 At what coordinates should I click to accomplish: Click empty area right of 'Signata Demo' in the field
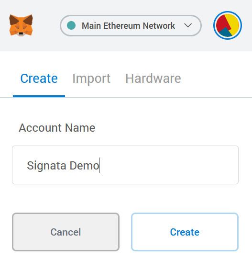coord(168,165)
